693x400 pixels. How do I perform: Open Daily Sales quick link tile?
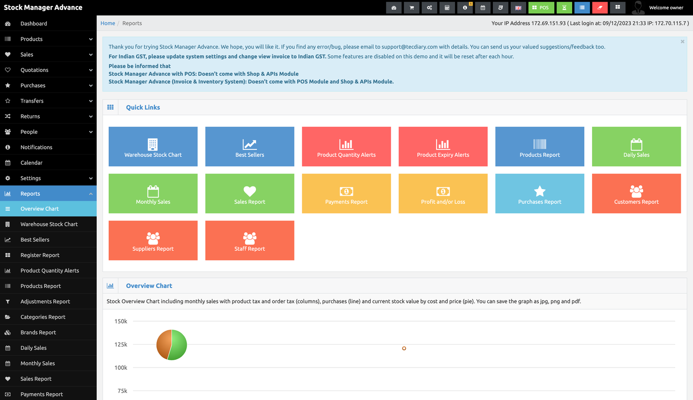coord(636,146)
